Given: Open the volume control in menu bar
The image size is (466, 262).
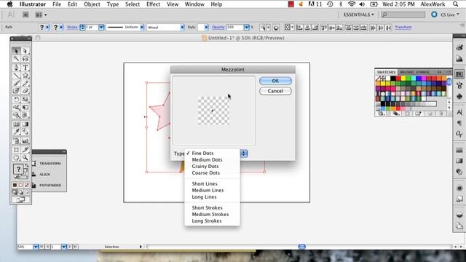Looking at the screenshot, I should 362,4.
